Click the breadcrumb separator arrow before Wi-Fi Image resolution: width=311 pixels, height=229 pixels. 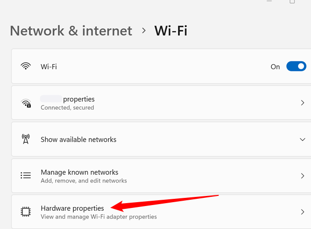point(144,31)
